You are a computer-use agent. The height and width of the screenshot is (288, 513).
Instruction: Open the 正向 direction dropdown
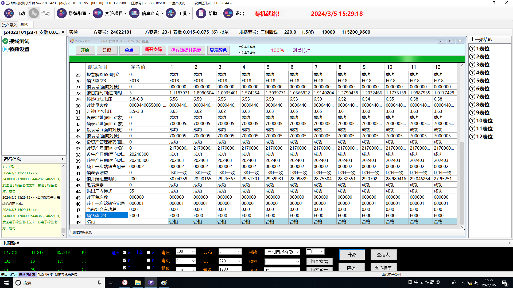[322, 251]
